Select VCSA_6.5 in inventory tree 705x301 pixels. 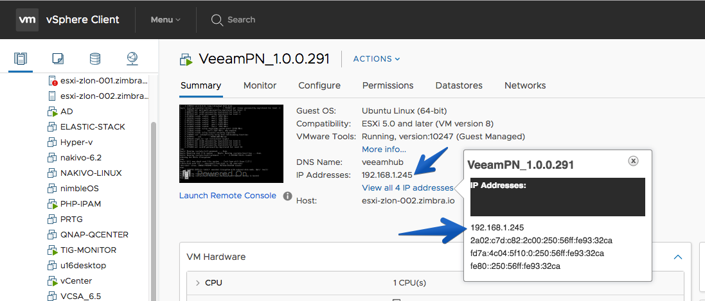(81, 296)
